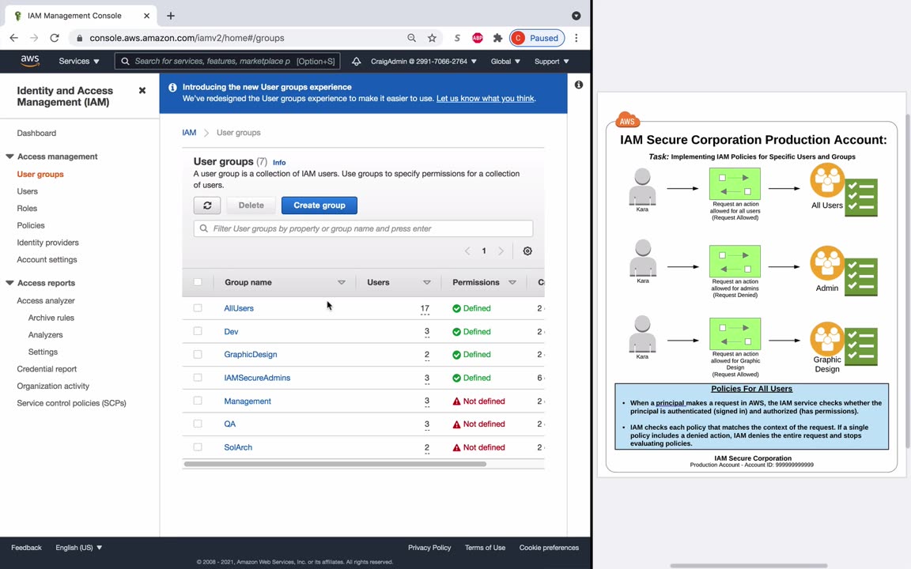The width and height of the screenshot is (911, 569).
Task: Click the AWS logo home icon
Action: click(x=29, y=61)
